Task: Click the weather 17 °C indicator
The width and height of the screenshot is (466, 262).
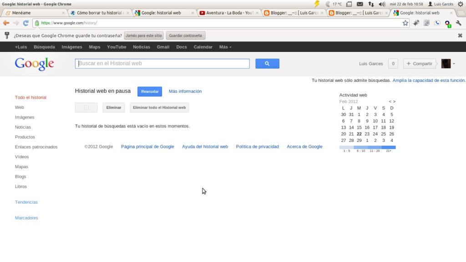Action: [334, 4]
